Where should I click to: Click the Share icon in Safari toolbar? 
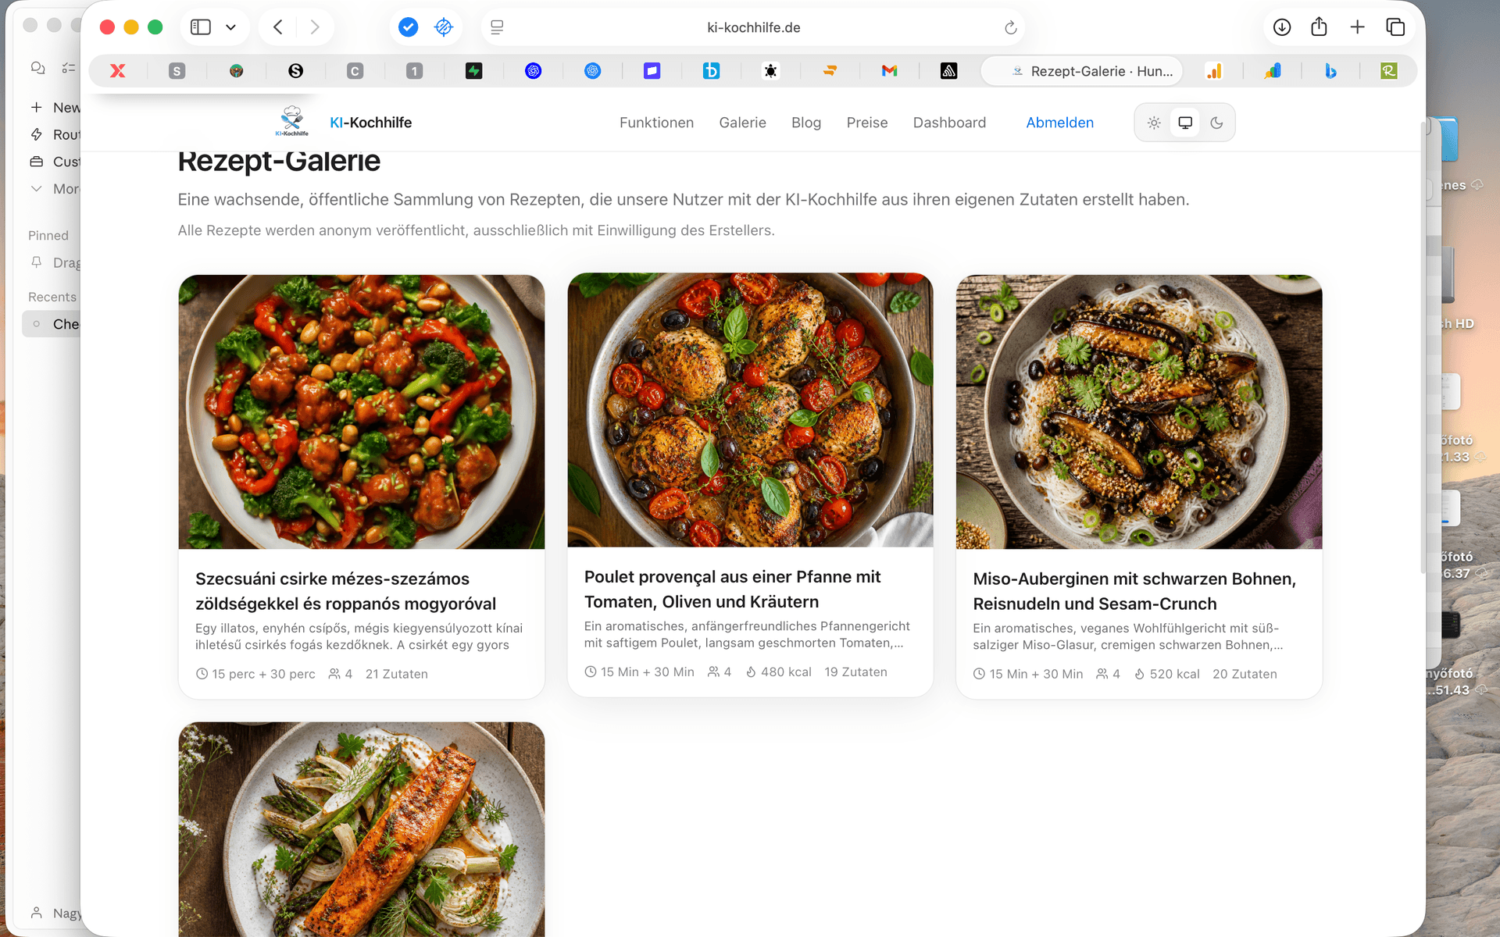[x=1319, y=27]
